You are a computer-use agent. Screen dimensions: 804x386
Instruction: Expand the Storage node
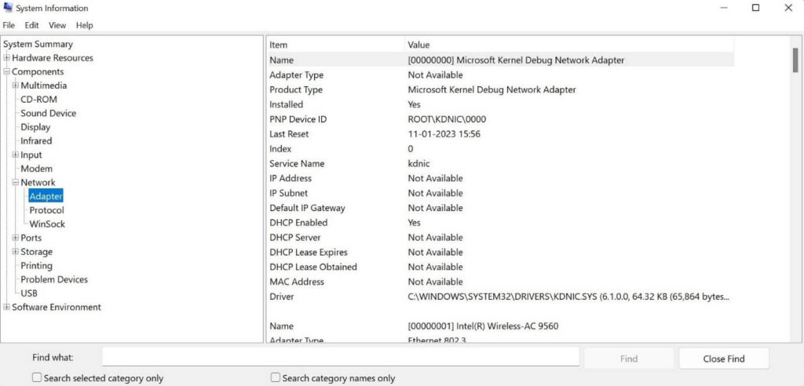pyautogui.click(x=16, y=252)
